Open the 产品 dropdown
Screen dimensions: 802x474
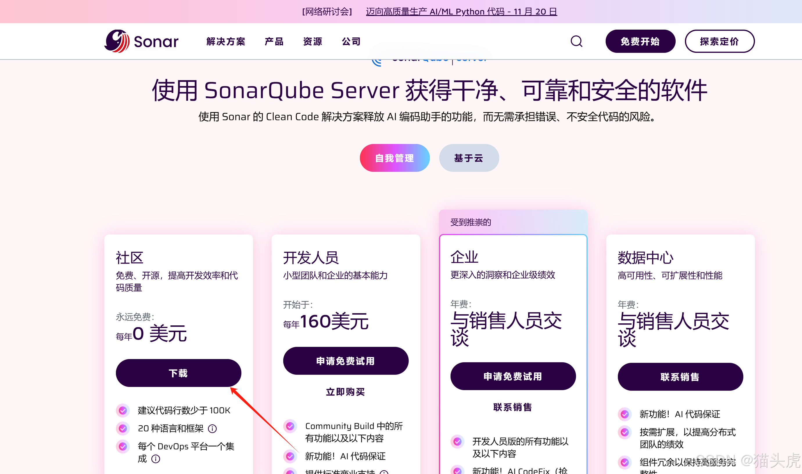[x=274, y=41]
